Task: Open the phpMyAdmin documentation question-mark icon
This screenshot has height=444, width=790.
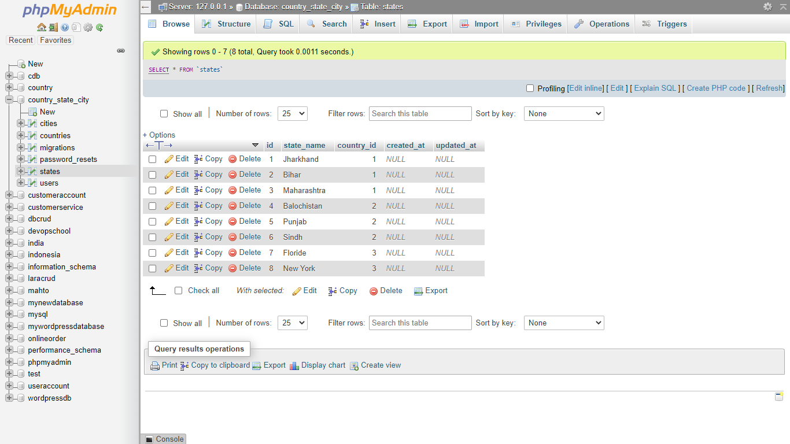Action: pos(65,27)
